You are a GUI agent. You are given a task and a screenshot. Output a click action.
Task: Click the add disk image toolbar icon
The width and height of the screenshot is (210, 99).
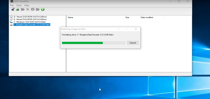click(x=17, y=9)
